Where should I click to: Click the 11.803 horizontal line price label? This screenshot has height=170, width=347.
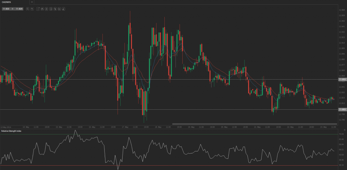(342, 109)
